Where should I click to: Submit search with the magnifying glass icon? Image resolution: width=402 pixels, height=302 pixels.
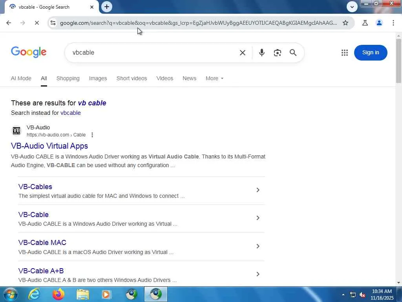coord(293,53)
